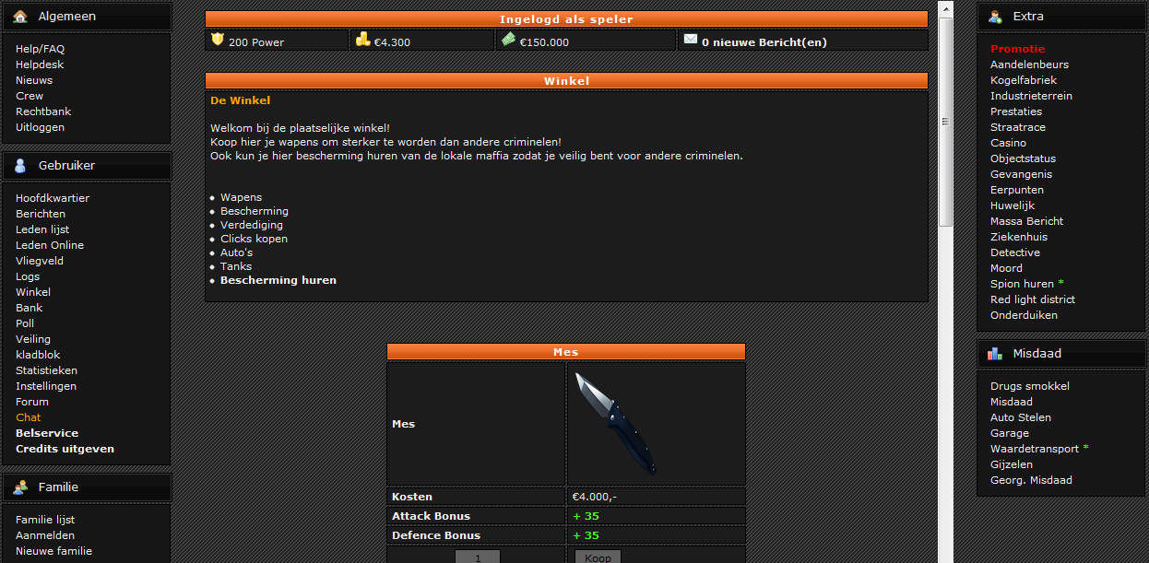Viewport: 1149px width, 563px height.
Task: Open Casino from Extra menu
Action: coord(1008,143)
